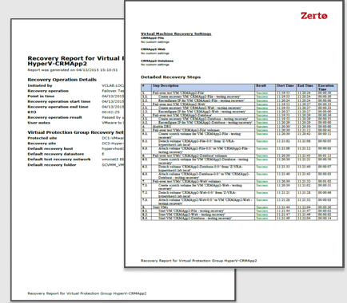Click the Default test recovery network label
347x303 pixels.
pyautogui.click(x=59, y=159)
